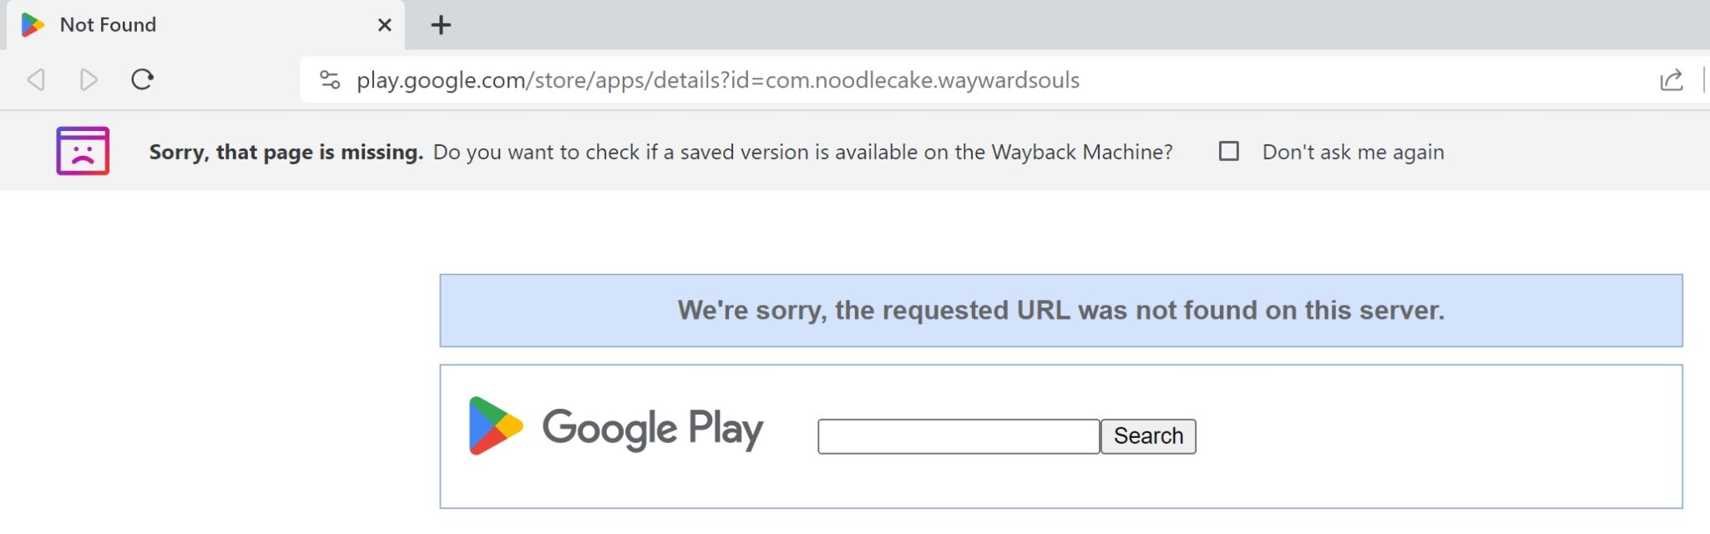Viewport: 1710px width, 534px height.
Task: Click the Google Play triangle logo
Action: (x=495, y=426)
